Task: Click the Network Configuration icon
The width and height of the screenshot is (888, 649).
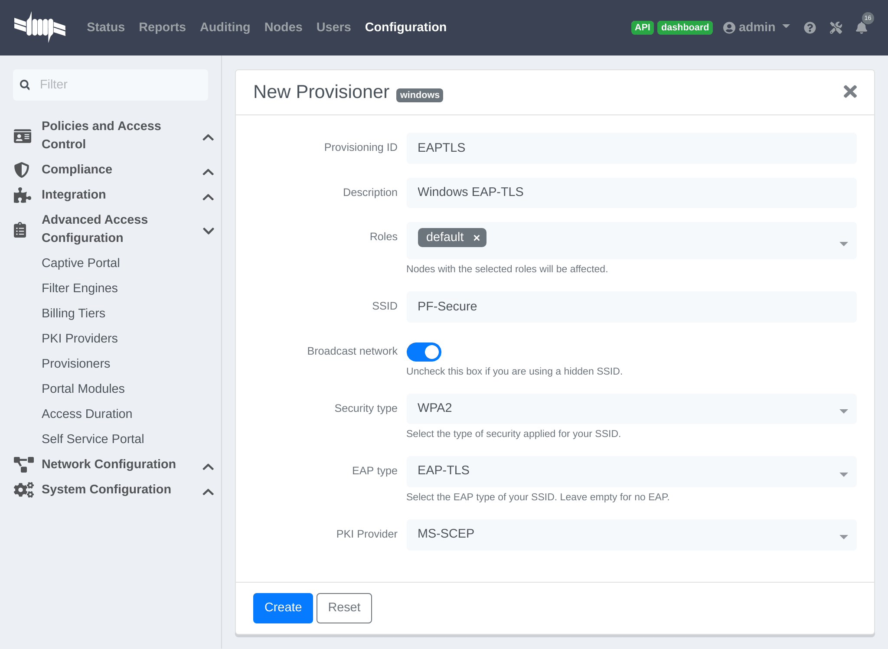Action: (23, 464)
